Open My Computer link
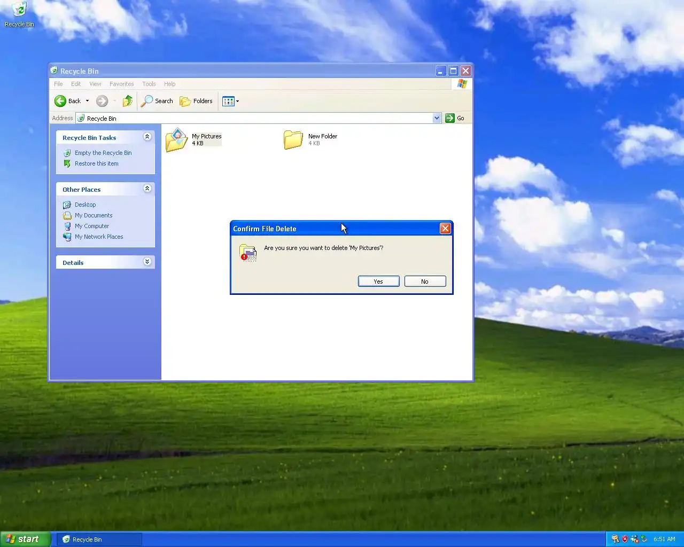This screenshot has width=684, height=547. tap(92, 226)
